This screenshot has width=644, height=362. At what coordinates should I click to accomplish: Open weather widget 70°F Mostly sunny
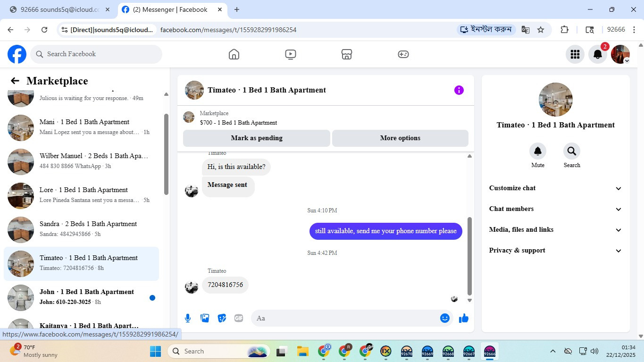pos(34,351)
